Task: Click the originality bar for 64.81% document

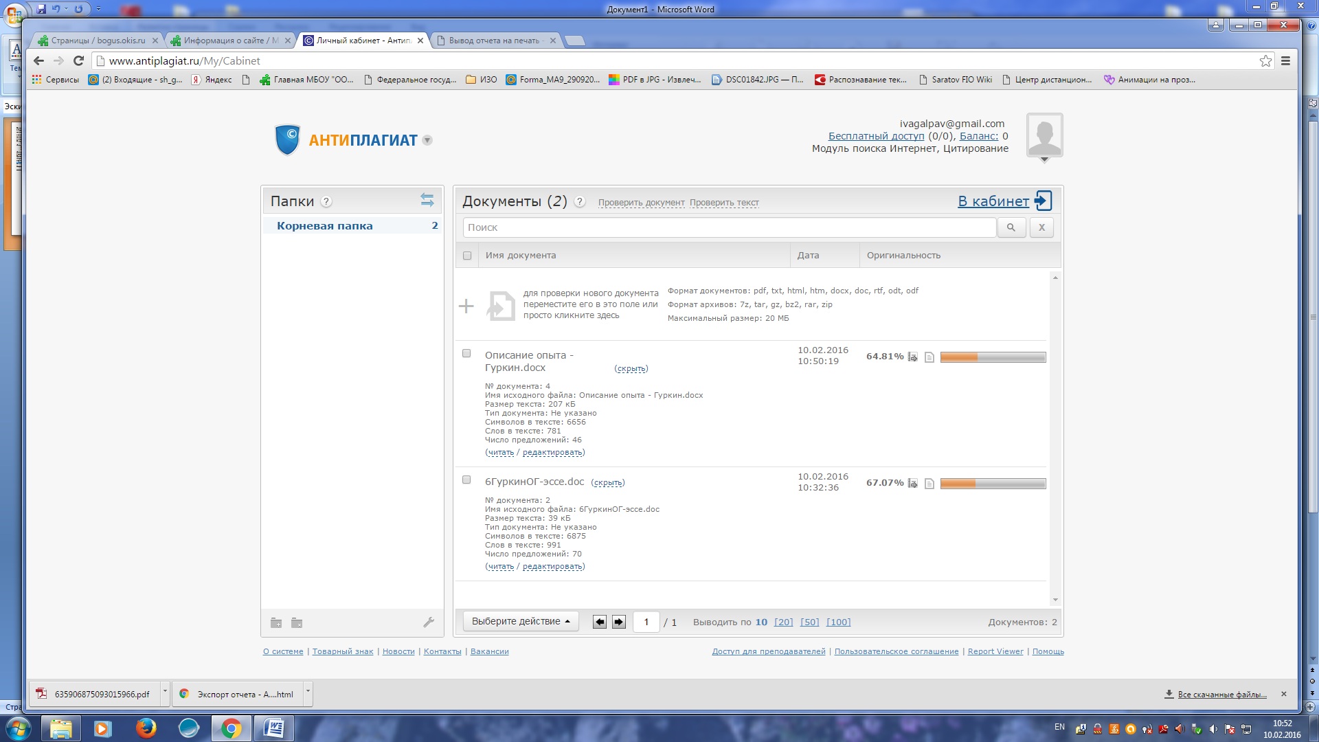Action: coord(993,357)
